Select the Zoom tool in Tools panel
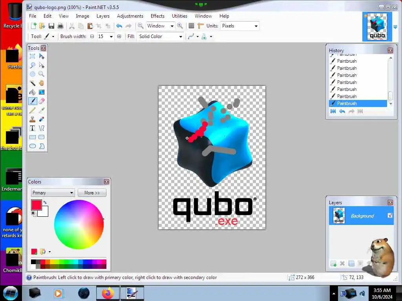402x301 pixels. (x=42, y=74)
